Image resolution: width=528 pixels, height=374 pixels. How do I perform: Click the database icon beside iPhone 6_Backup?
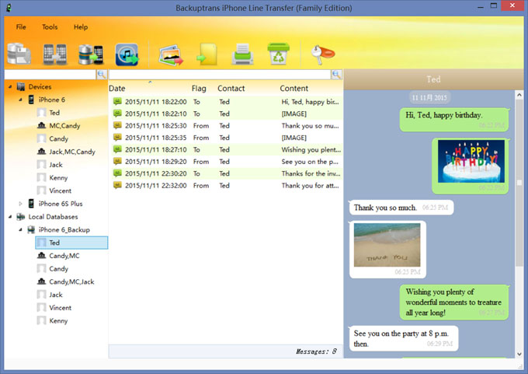coord(31,229)
